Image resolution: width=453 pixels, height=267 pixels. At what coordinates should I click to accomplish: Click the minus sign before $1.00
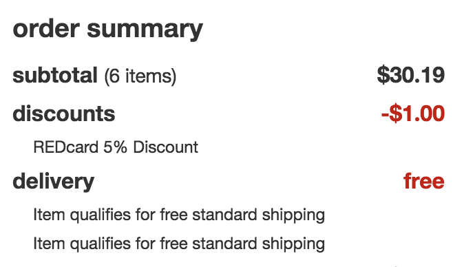[385, 115]
